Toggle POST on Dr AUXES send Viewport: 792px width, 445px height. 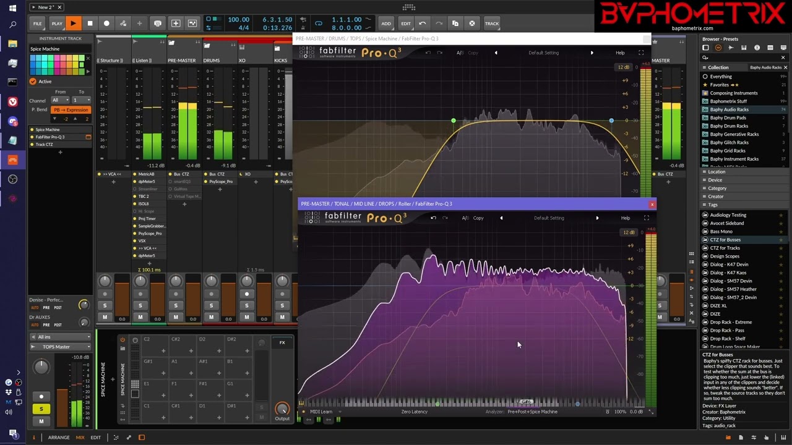tap(58, 325)
